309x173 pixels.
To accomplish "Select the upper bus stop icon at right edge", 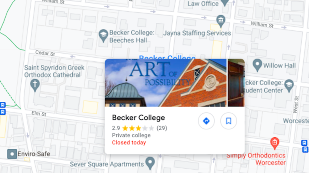I will pyautogui.click(x=304, y=143).
